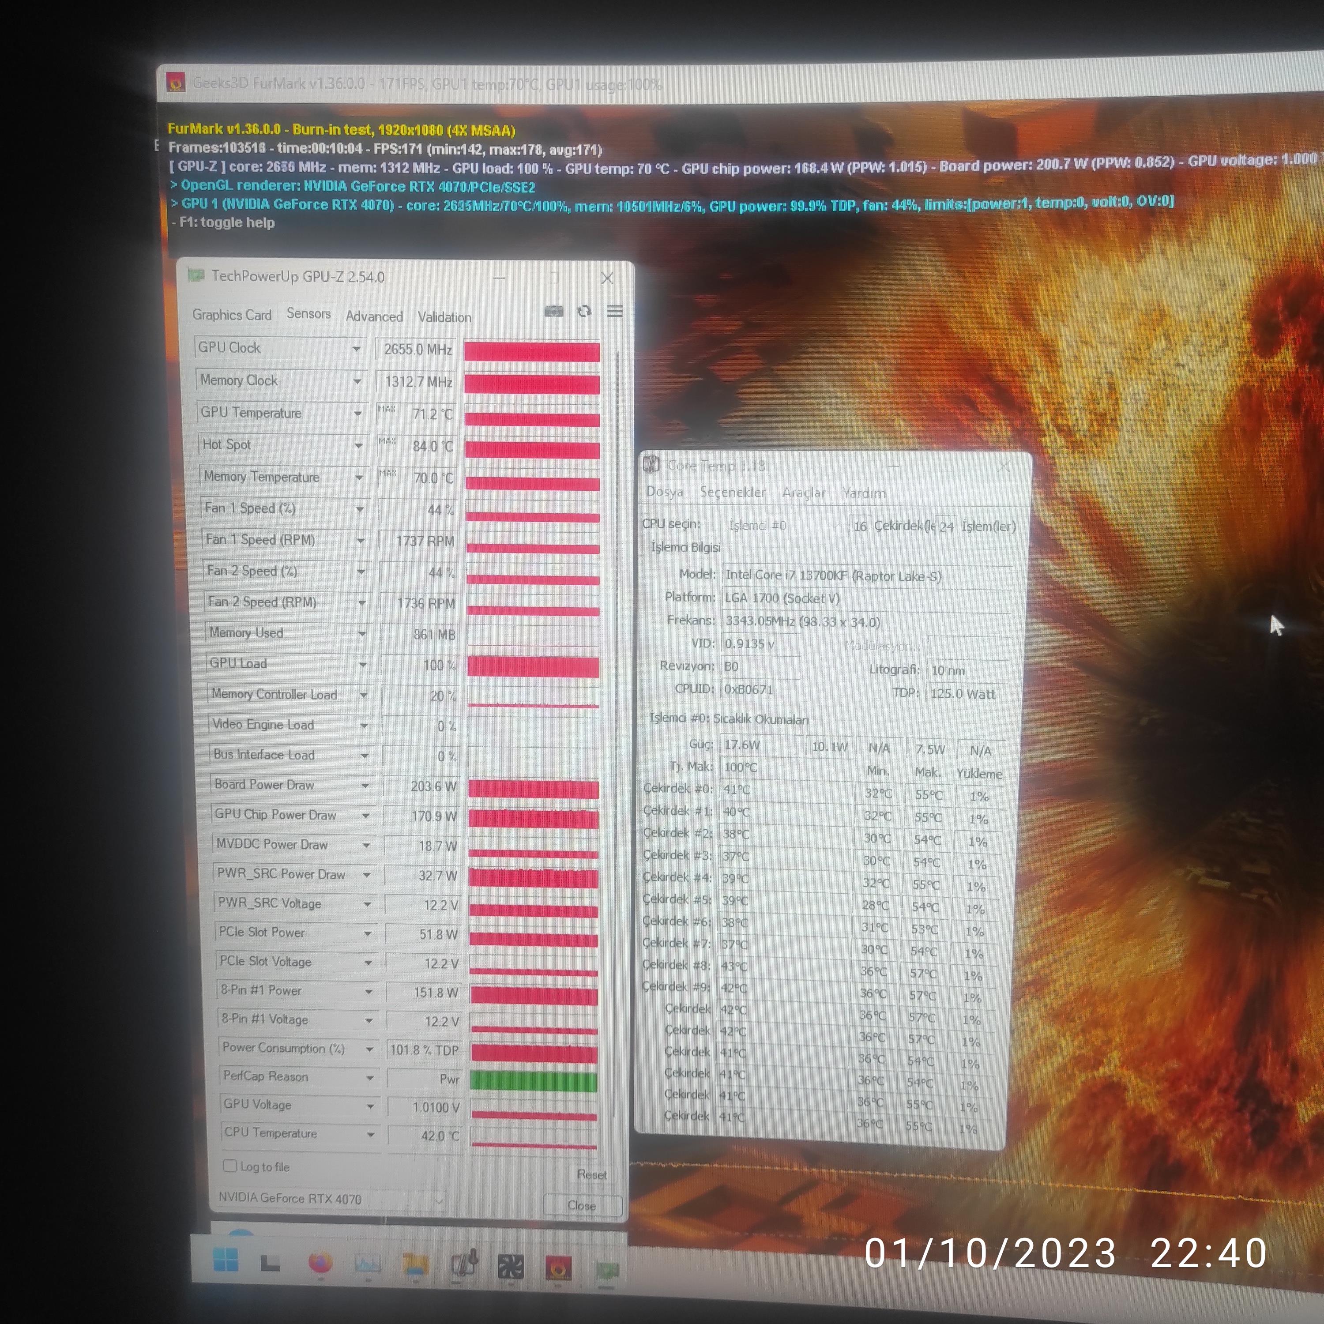Switch to FurMark via taskbar icon
Viewport: 1324px width, 1324px height.
click(558, 1268)
